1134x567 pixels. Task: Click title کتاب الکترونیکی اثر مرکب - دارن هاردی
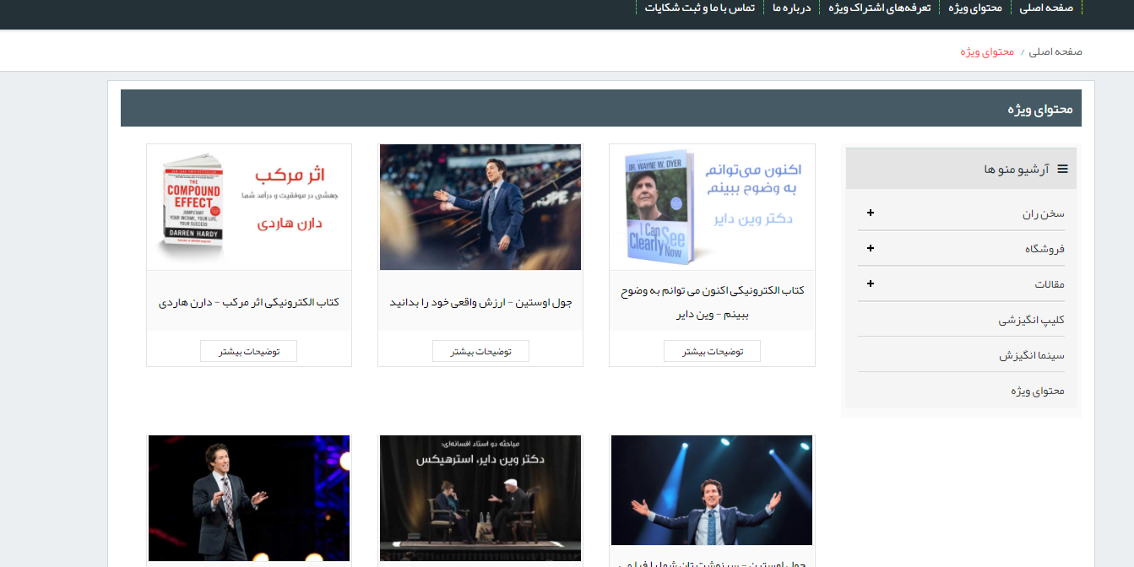click(x=249, y=302)
